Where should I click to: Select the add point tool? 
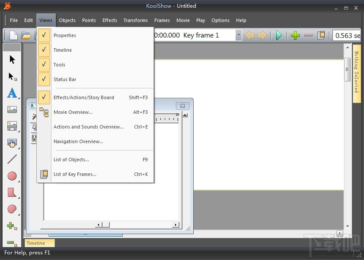pyautogui.click(x=12, y=226)
